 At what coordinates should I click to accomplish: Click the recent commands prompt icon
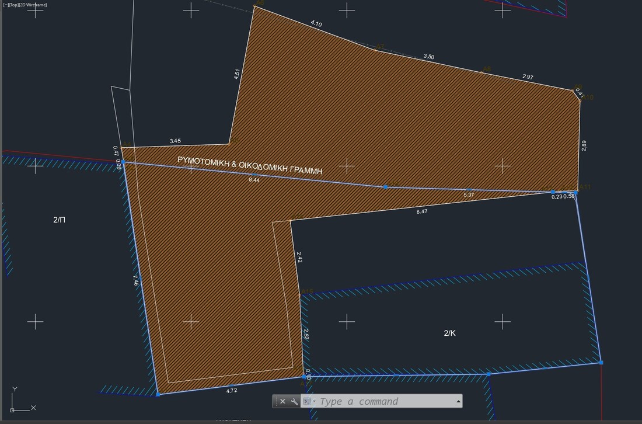coord(306,401)
